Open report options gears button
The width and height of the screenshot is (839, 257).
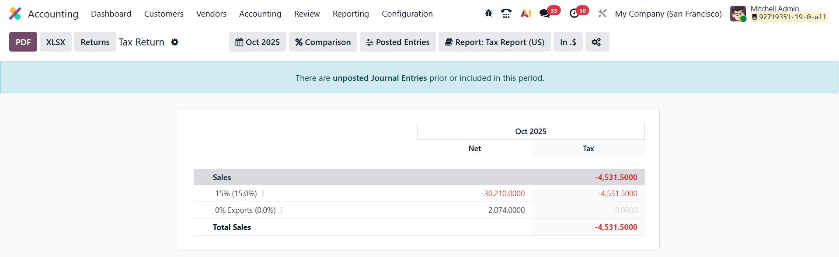pos(596,42)
